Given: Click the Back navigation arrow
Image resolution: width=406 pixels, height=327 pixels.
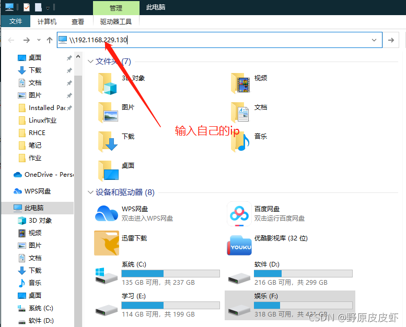Looking at the screenshot, I should tap(11, 40).
